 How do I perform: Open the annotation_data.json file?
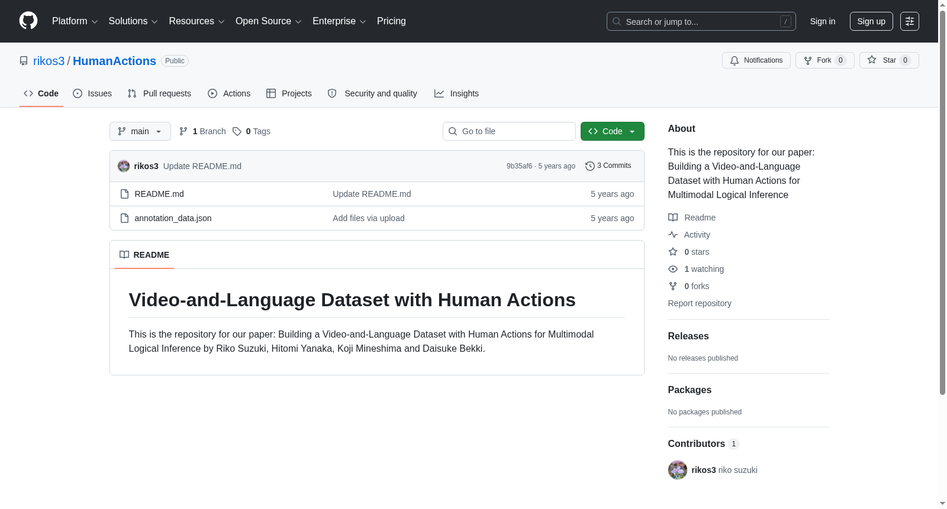(173, 218)
